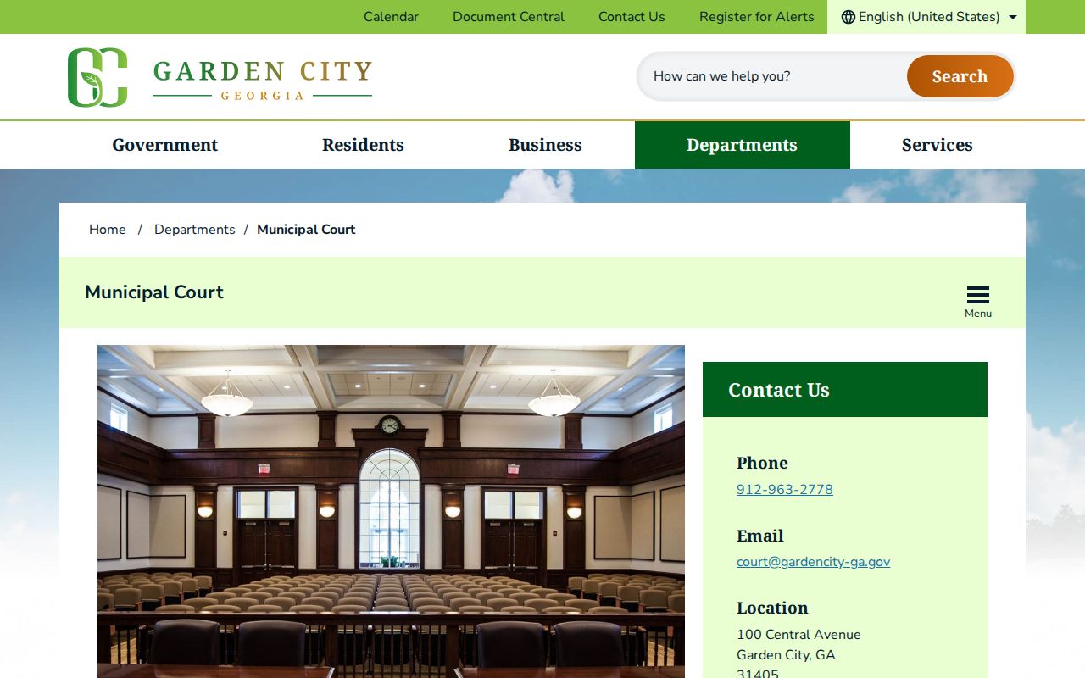Open the Services menu
The height and width of the screenshot is (678, 1085).
[937, 145]
